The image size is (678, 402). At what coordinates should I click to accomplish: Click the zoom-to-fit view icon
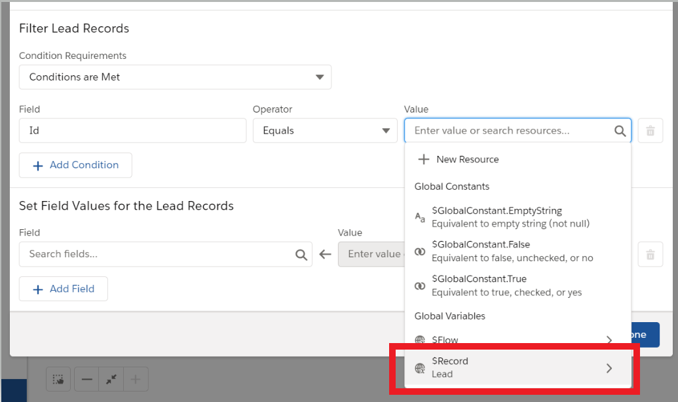tap(111, 378)
